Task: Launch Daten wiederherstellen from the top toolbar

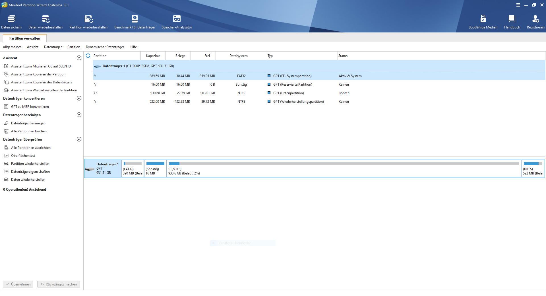Action: point(45,22)
